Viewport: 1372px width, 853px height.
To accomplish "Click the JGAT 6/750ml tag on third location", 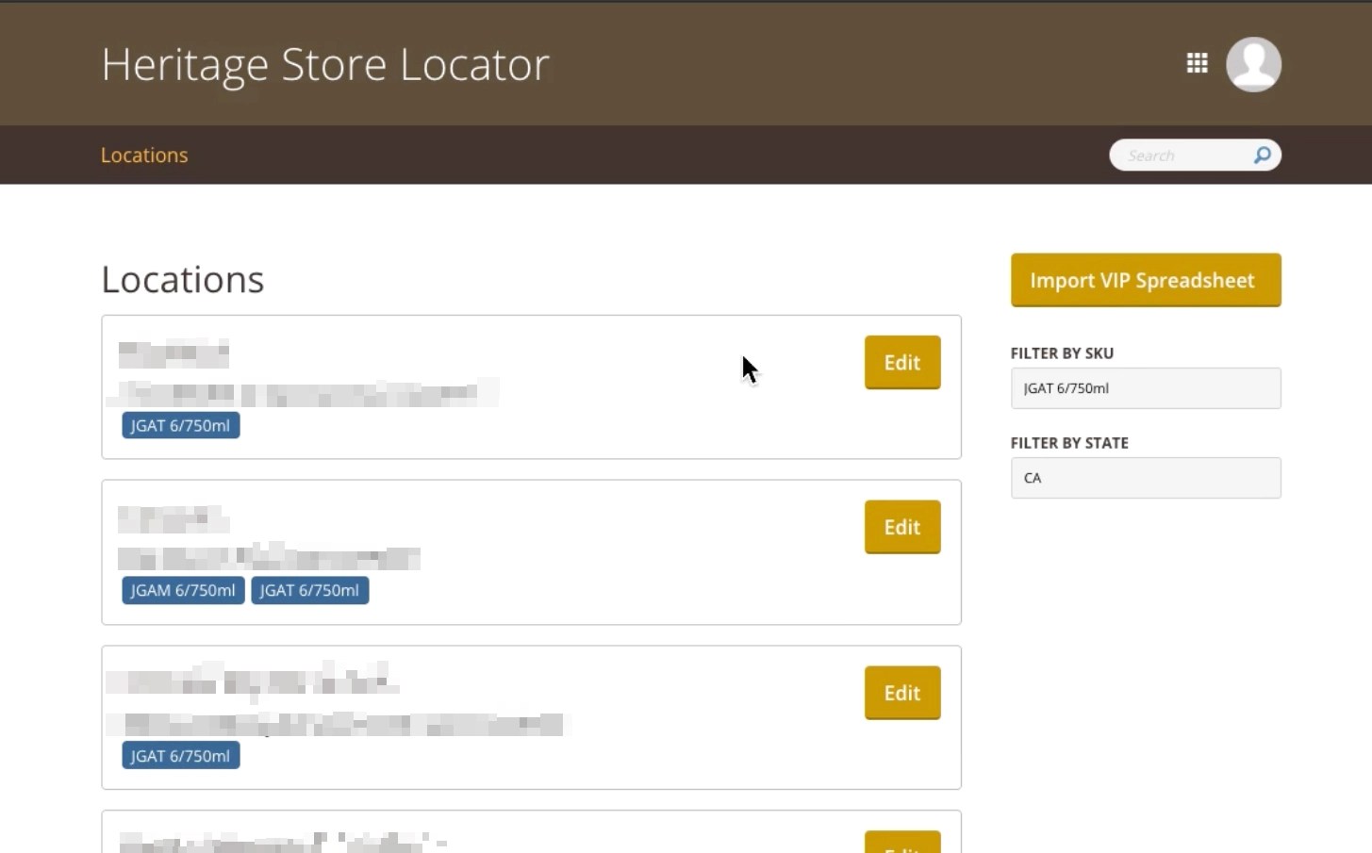I will [x=180, y=755].
